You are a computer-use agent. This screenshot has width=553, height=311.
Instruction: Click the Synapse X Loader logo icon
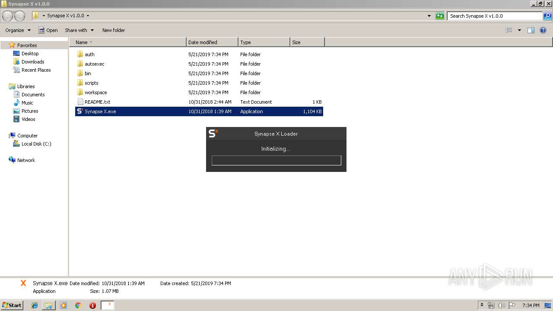213,133
